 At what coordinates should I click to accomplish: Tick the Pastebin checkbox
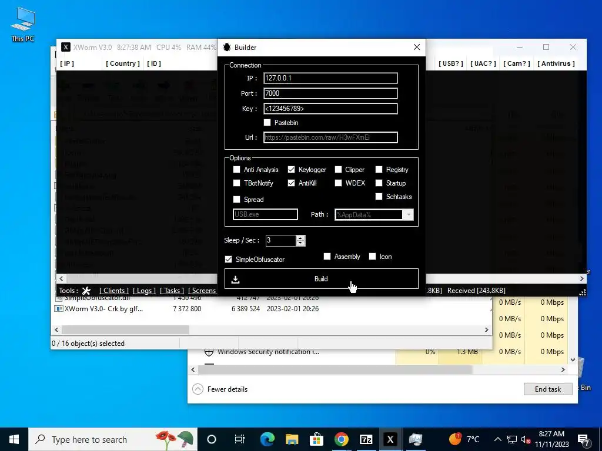pos(267,123)
